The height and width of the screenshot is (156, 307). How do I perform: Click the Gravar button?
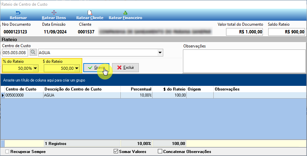(96, 67)
